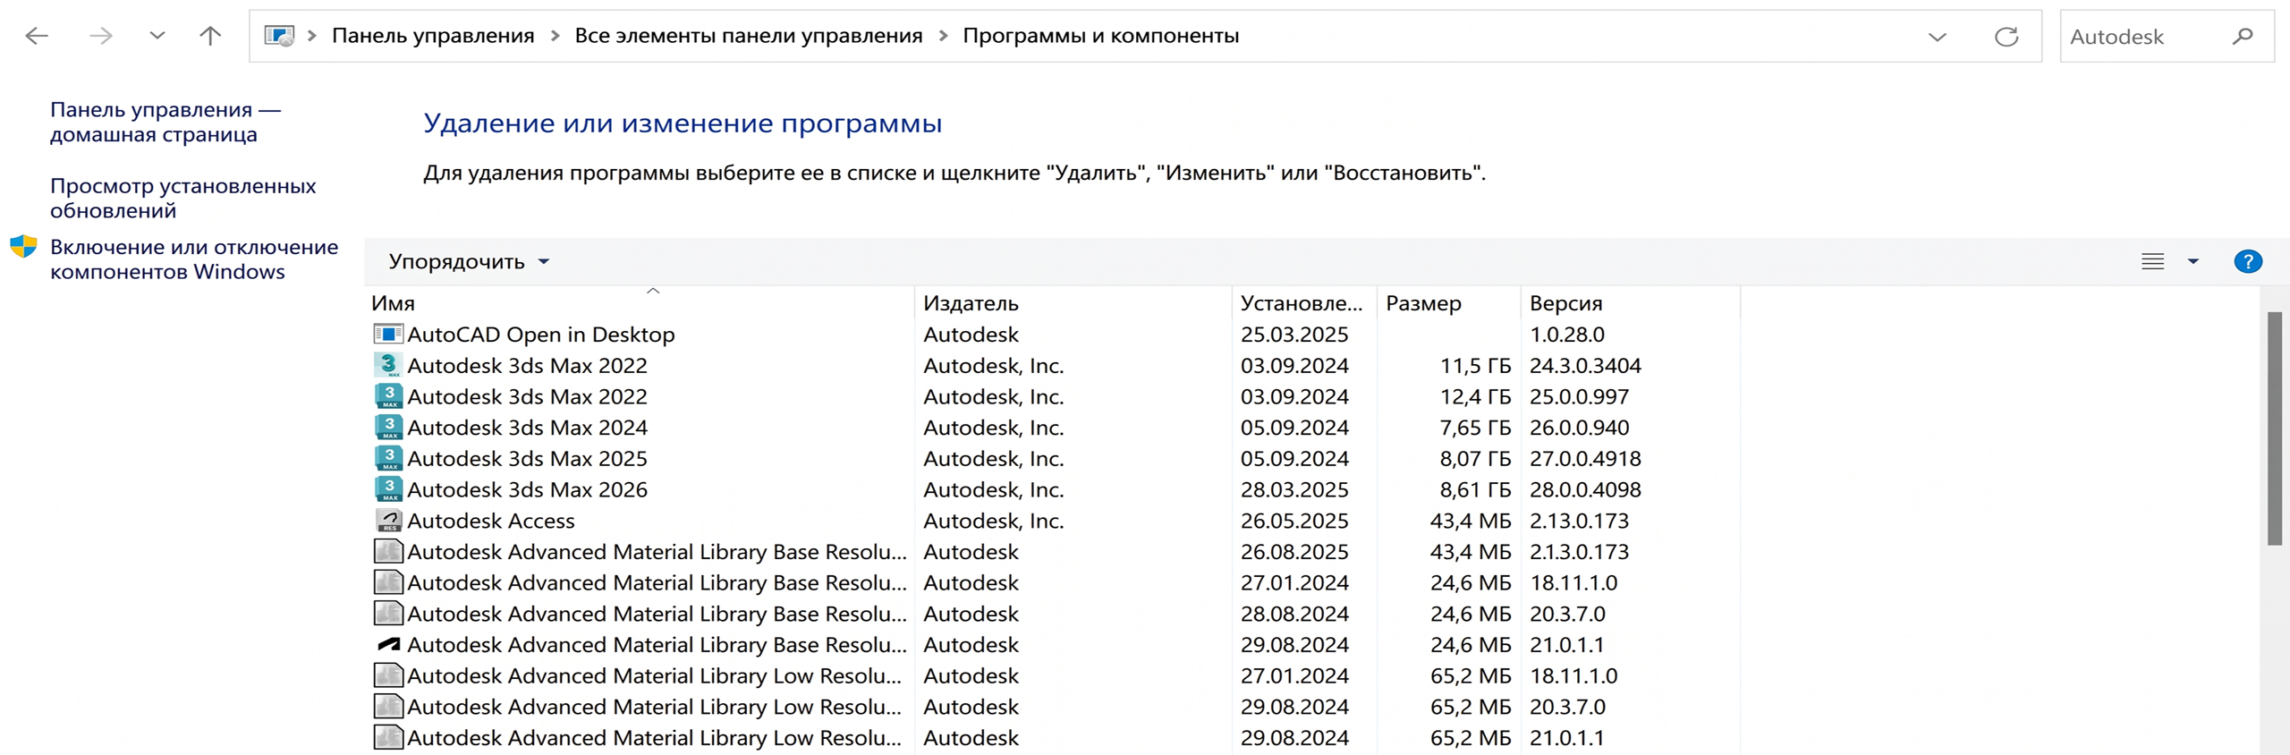Click the vertical scrollbar thumb of the program list
Viewport: 2290px width, 755px height.
[2275, 428]
